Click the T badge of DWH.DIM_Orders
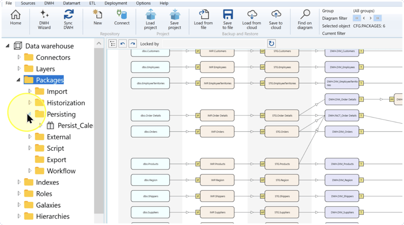 click(361, 132)
